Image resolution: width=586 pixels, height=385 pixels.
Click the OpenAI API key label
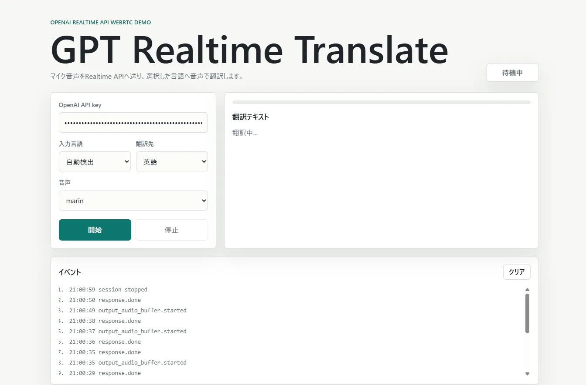[80, 105]
